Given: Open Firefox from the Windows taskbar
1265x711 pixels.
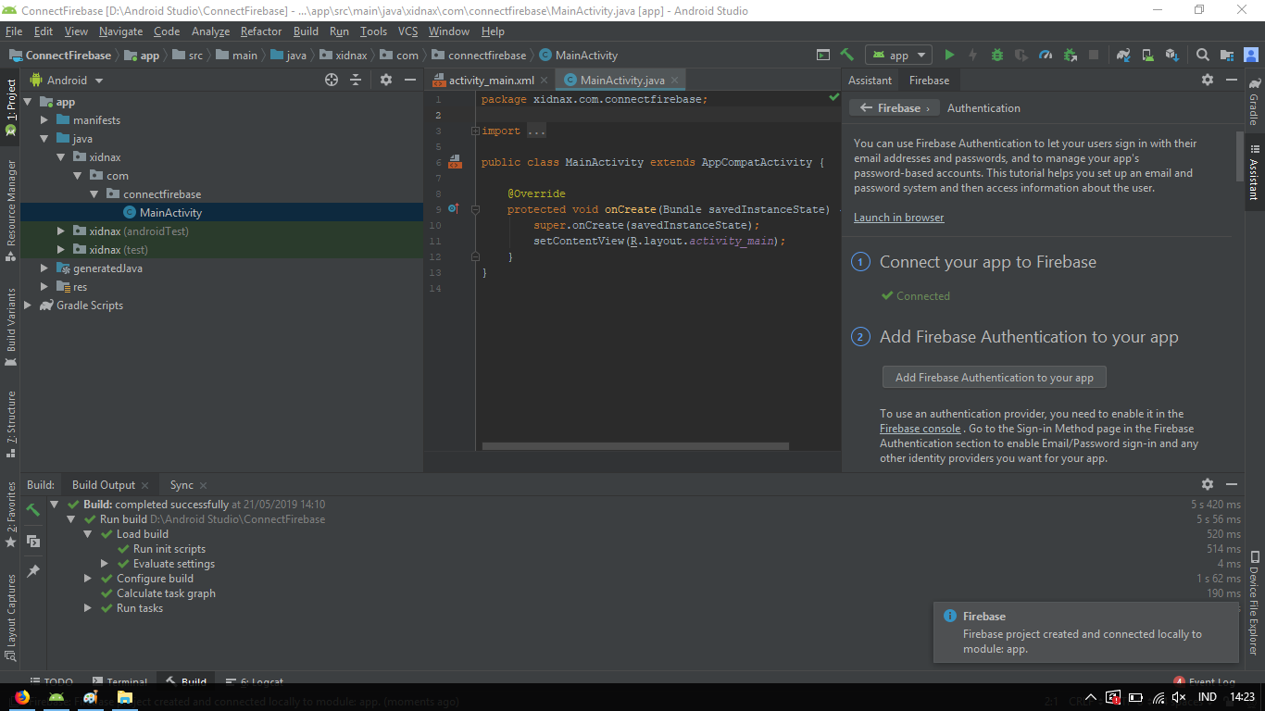Looking at the screenshot, I should point(21,697).
